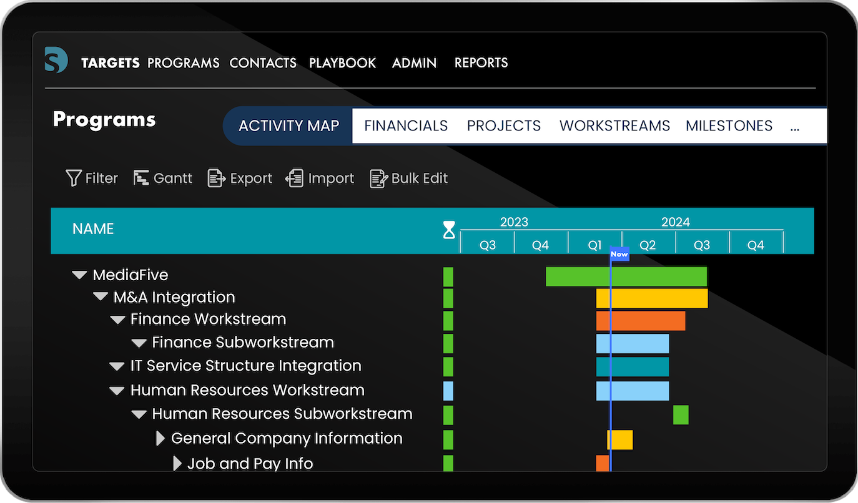Image resolution: width=858 pixels, height=503 pixels.
Task: Click the Bulk Edit icon
Action: (378, 178)
